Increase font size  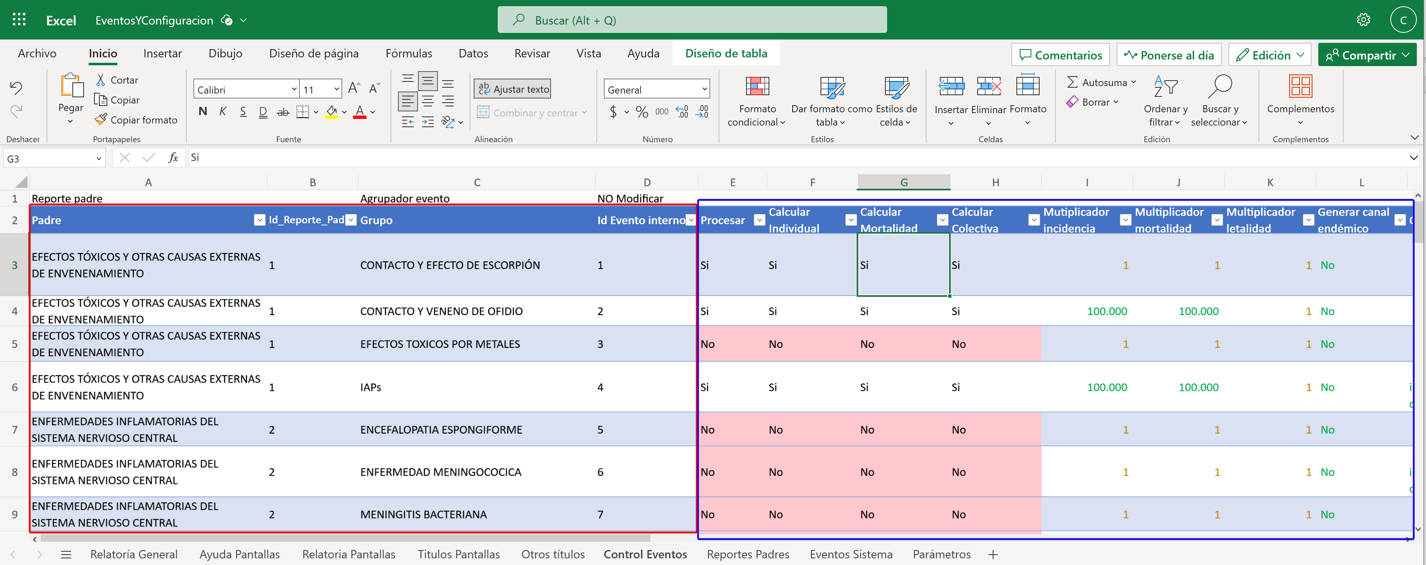click(x=354, y=88)
